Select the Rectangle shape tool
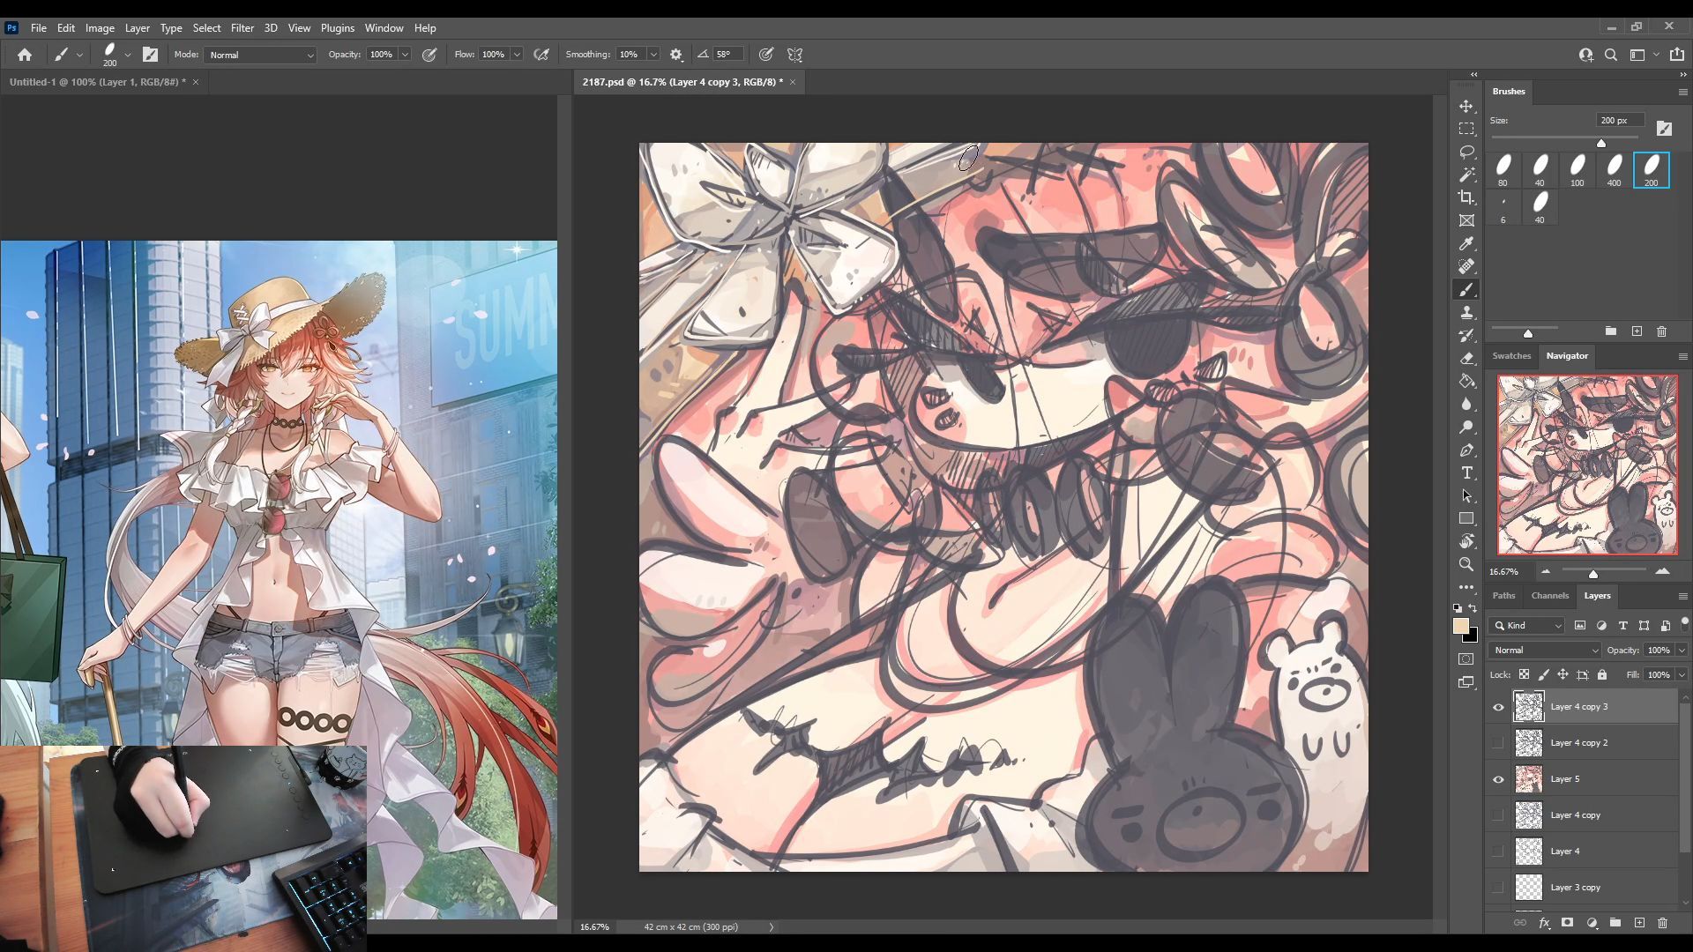The image size is (1693, 952). point(1466,518)
